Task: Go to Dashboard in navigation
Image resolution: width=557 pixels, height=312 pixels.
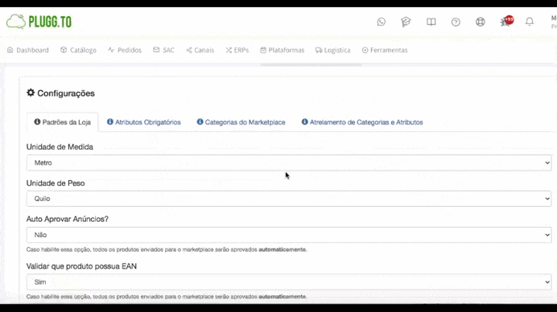Action: (x=27, y=50)
